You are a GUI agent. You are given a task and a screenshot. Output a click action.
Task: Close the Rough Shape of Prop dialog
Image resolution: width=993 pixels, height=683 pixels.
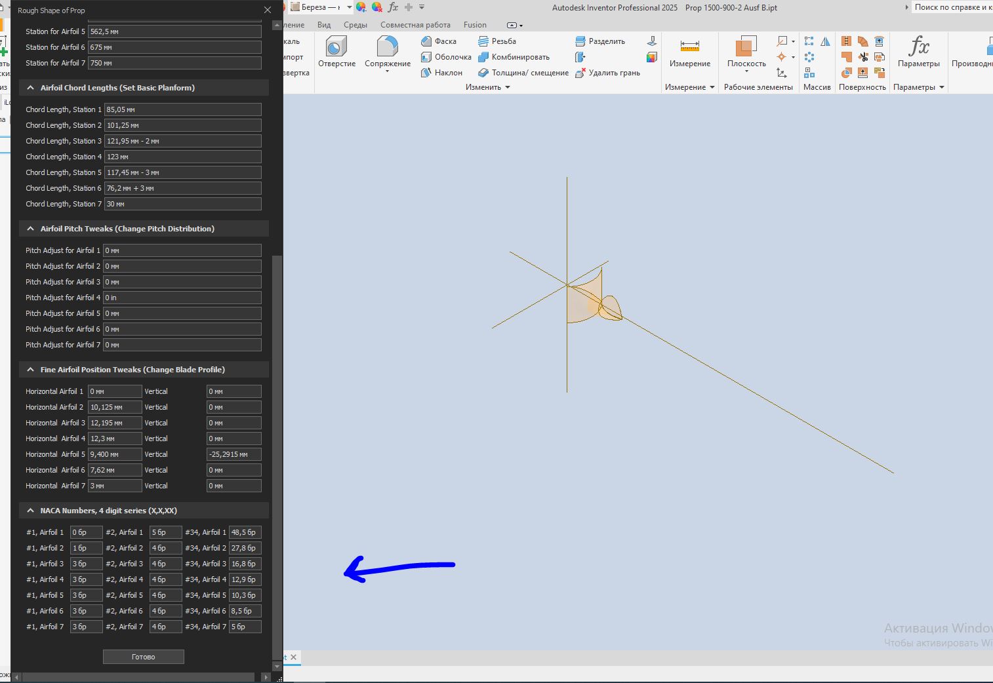click(x=268, y=10)
